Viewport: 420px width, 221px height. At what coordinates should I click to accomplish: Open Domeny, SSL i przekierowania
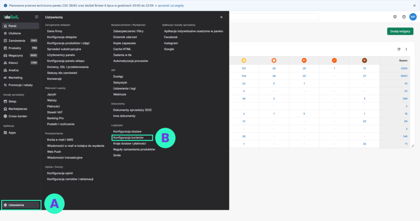click(x=68, y=67)
